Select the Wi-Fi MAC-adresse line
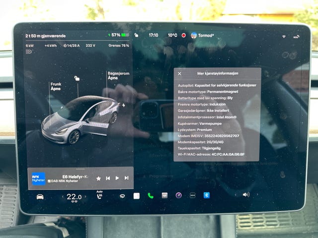318x238 pixels. pyautogui.click(x=211, y=154)
